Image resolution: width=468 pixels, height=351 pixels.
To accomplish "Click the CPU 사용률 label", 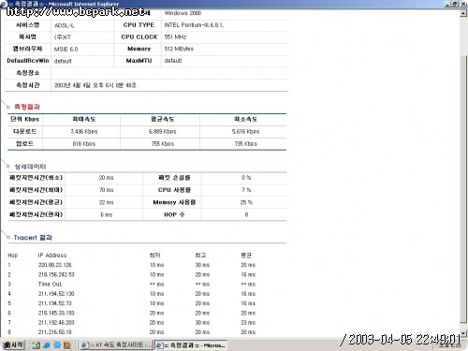I will [174, 190].
